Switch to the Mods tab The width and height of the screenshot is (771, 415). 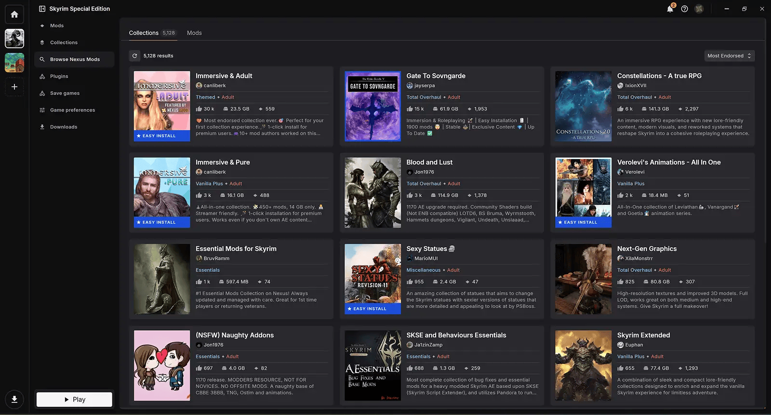[x=194, y=33]
